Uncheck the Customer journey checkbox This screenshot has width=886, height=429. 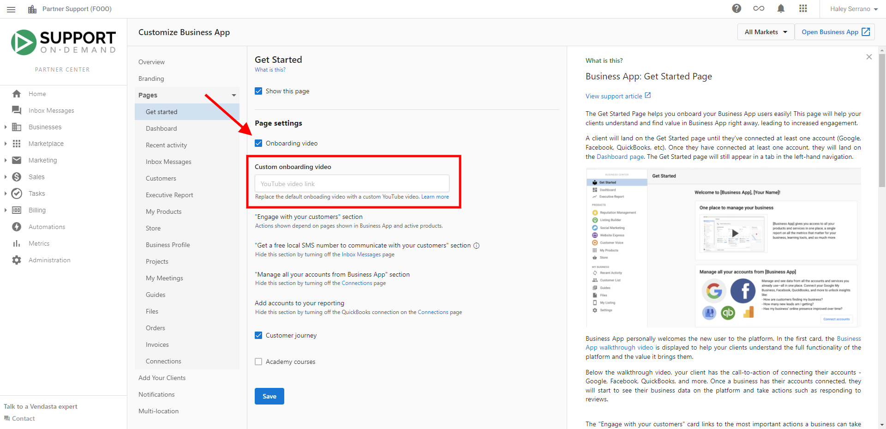258,335
